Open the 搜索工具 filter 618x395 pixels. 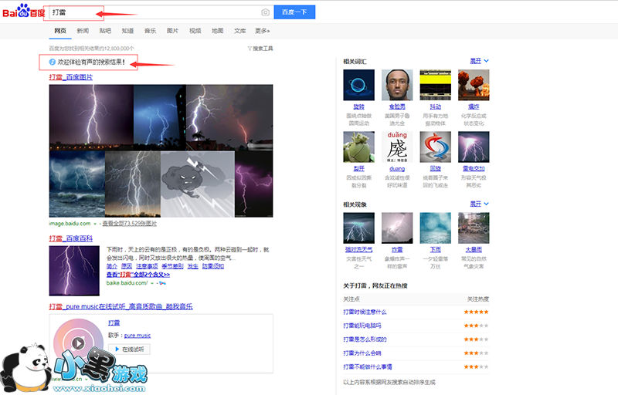tap(260, 49)
